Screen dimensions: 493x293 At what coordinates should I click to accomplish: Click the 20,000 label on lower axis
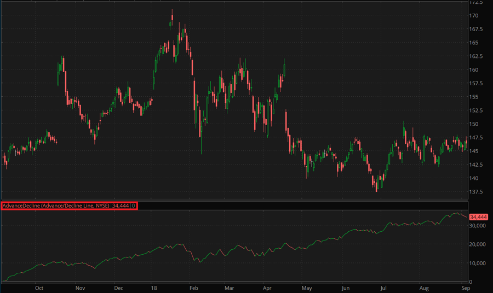click(x=479, y=244)
